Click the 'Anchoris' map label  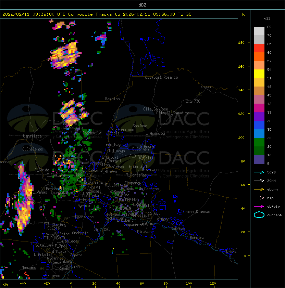pos(80,233)
